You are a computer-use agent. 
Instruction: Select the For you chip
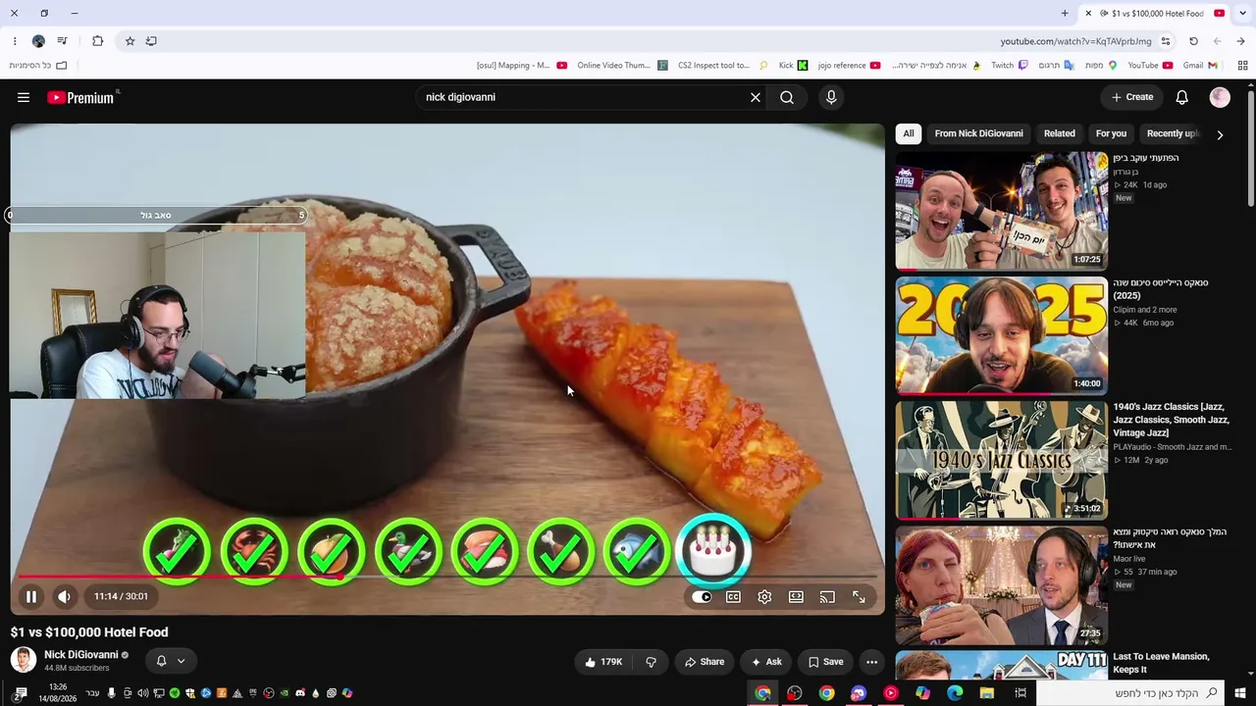click(x=1111, y=133)
